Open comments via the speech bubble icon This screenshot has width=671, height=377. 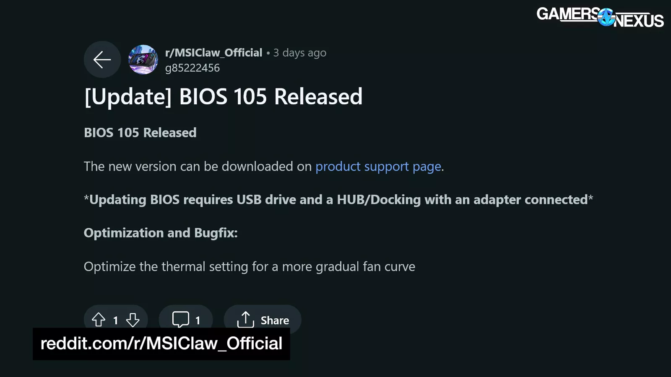pos(180,320)
